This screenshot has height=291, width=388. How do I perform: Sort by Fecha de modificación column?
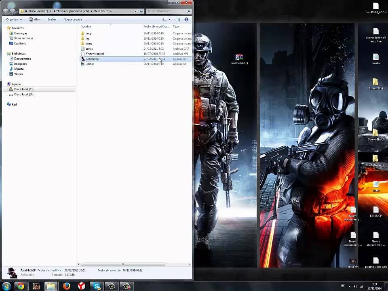tap(156, 26)
